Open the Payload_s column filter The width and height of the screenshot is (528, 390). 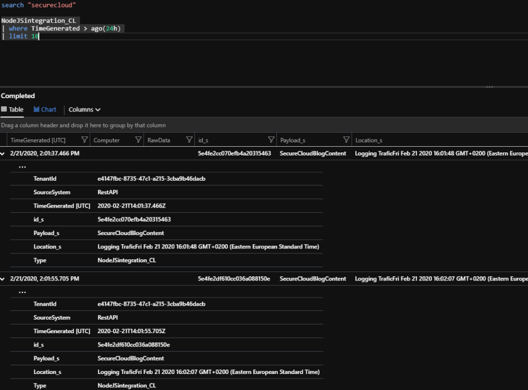tap(346, 140)
